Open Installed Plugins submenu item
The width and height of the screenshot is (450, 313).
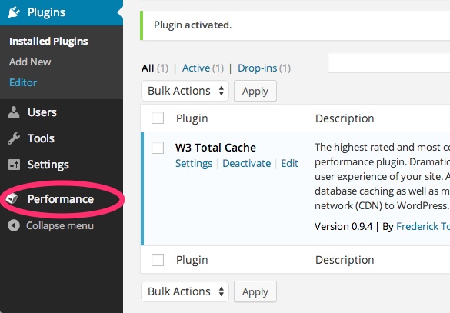pos(48,42)
